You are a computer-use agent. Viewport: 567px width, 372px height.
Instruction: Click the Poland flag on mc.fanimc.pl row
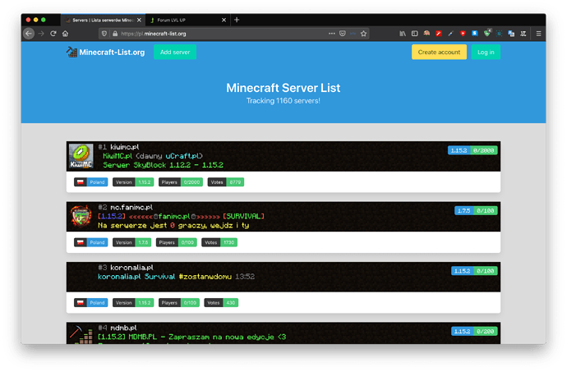(81, 242)
